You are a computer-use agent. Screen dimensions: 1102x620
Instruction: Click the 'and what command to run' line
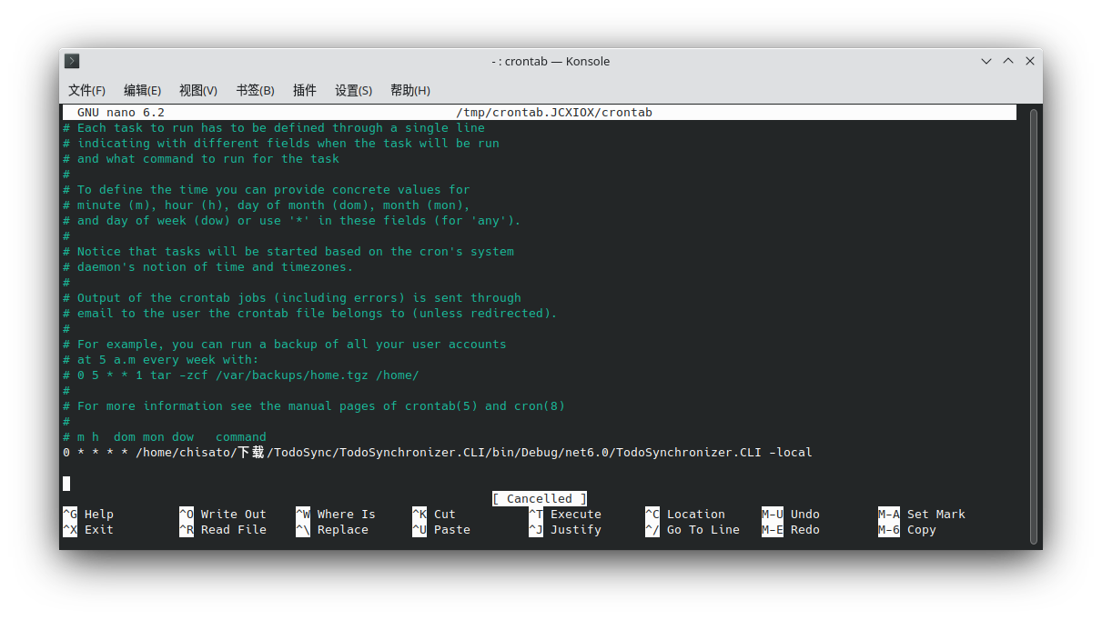[201, 159]
